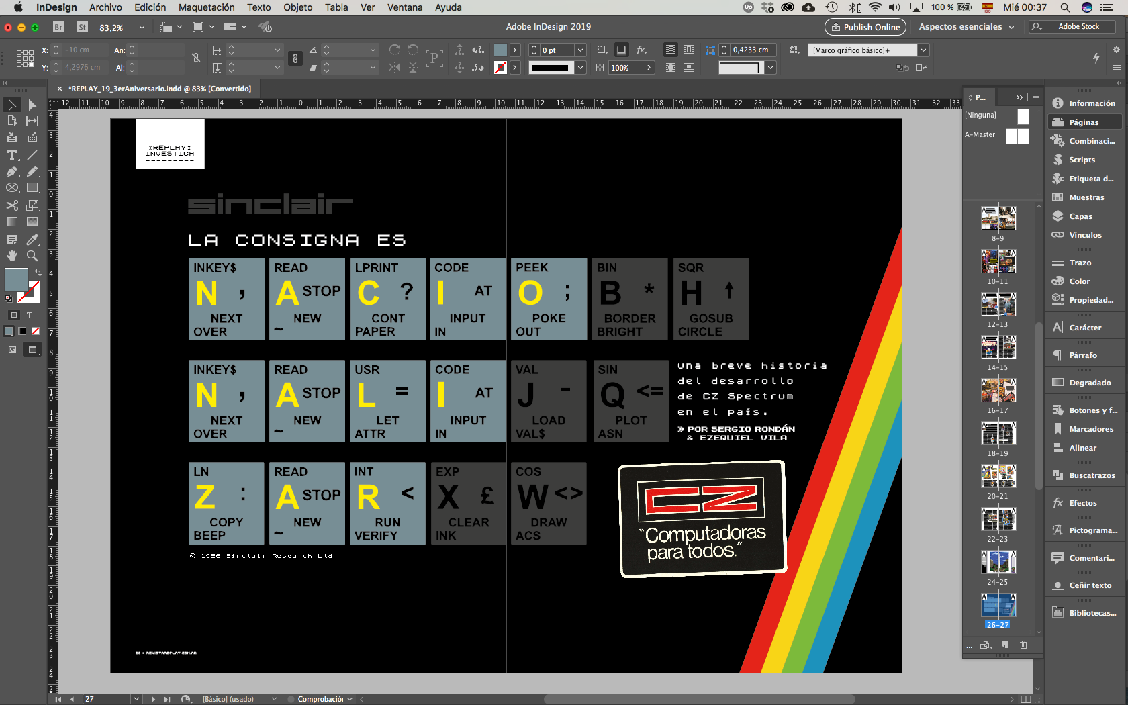Viewport: 1128px width, 705px height.
Task: Open the Vínculos panel
Action: [x=1085, y=235]
